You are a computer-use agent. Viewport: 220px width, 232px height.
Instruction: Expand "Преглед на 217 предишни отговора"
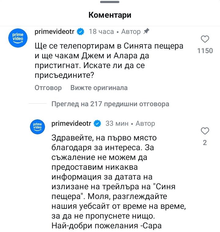pyautogui.click(x=110, y=104)
